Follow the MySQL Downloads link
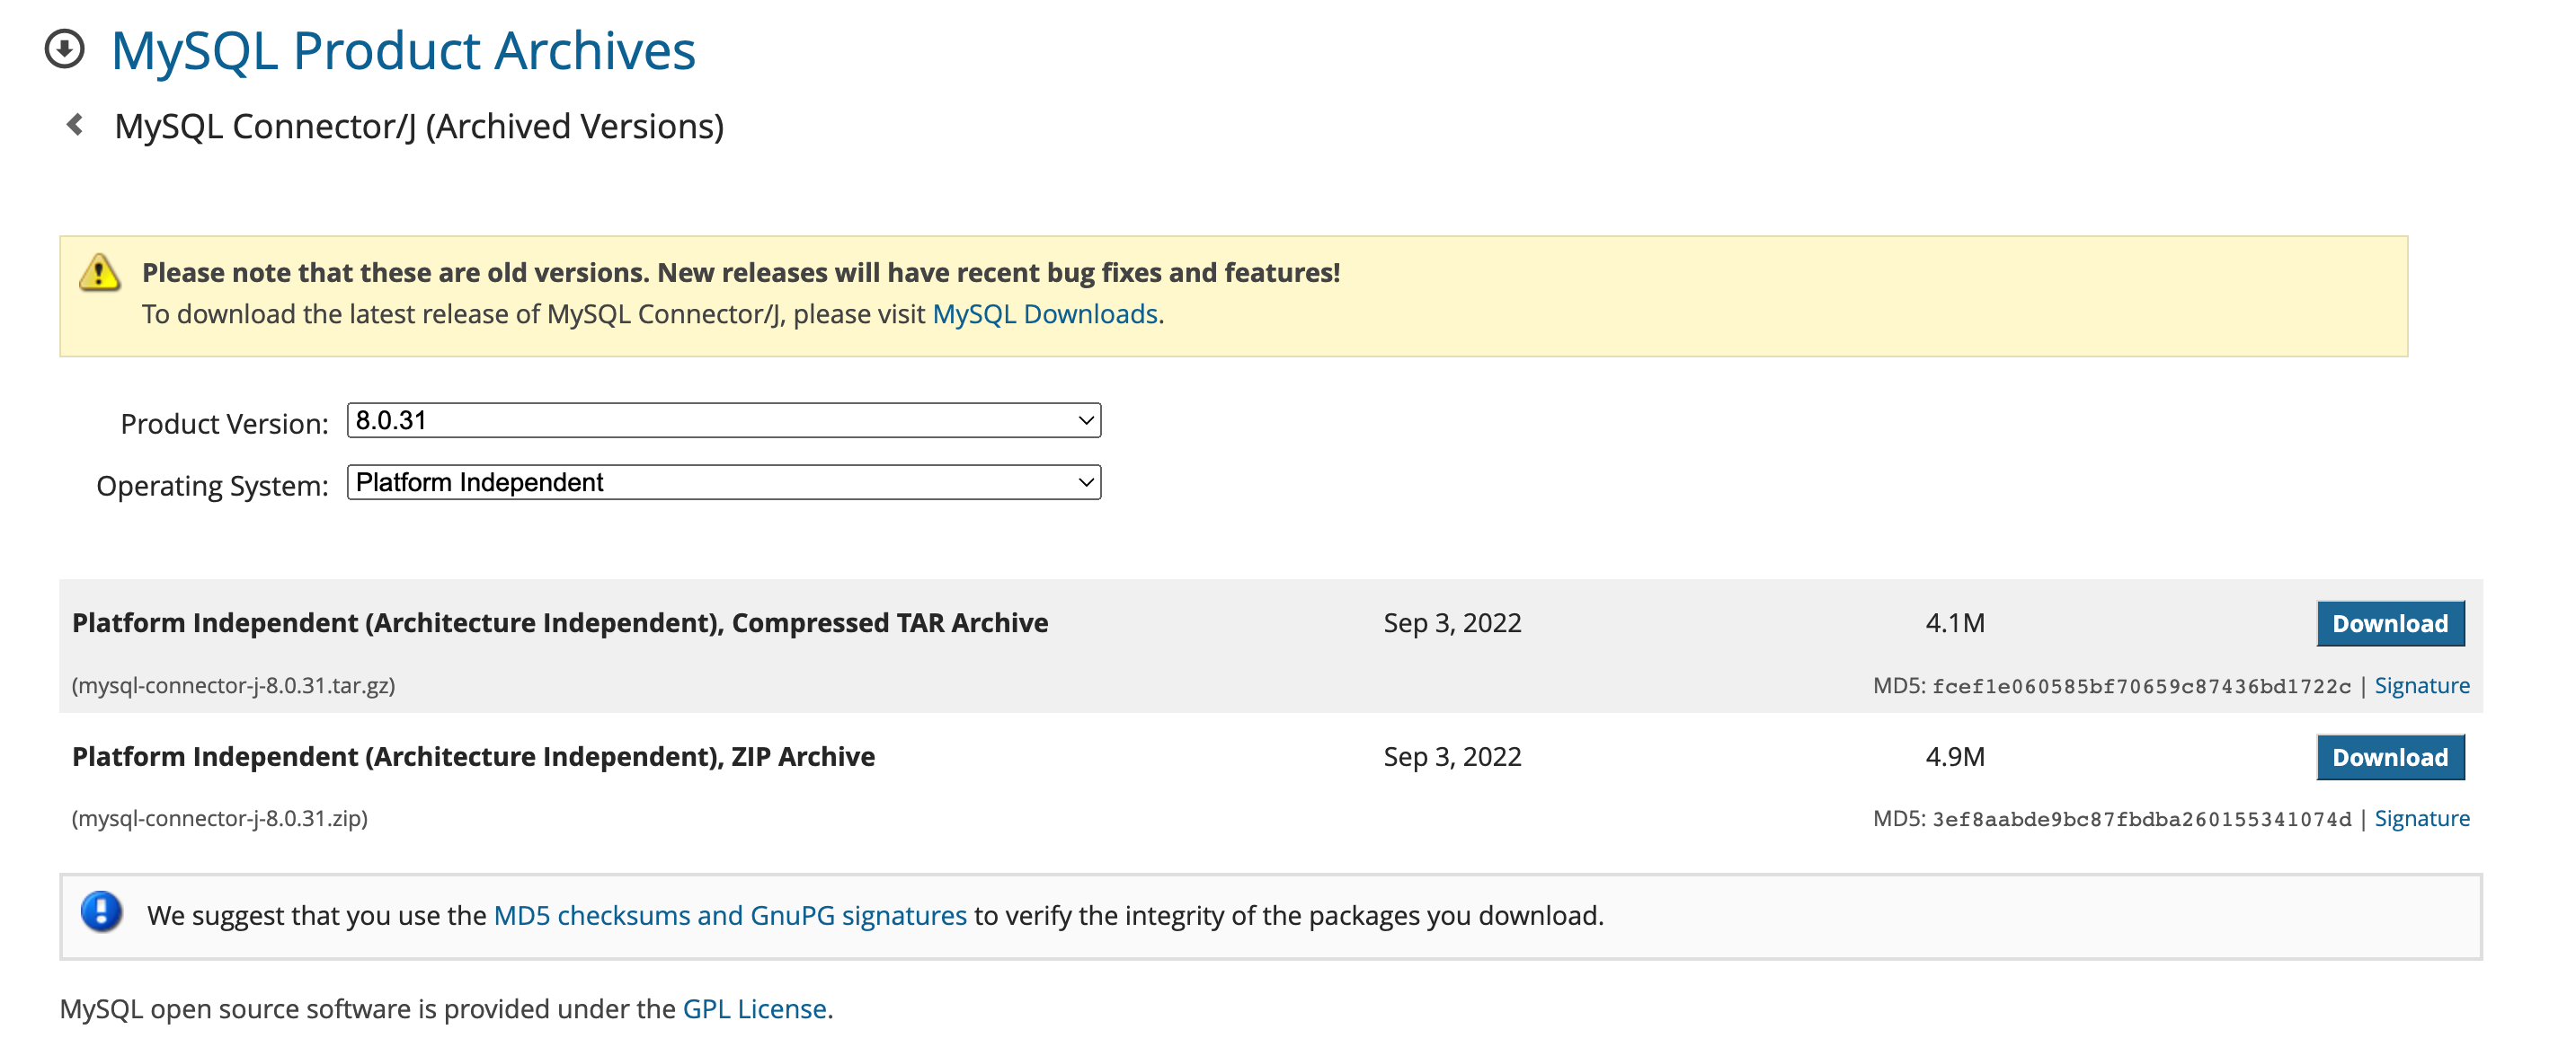Image resolution: width=2576 pixels, height=1047 pixels. point(1044,313)
